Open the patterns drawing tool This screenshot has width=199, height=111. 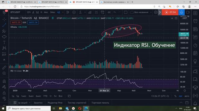coord(4,48)
